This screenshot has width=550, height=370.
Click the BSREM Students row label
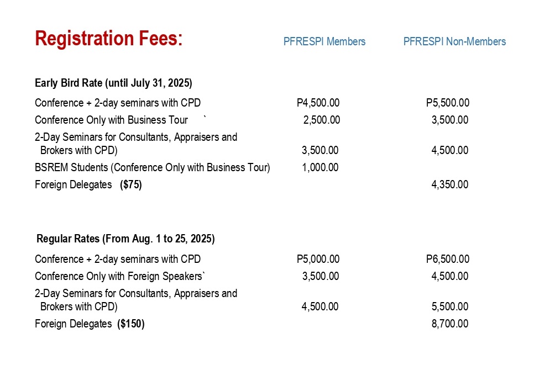click(153, 167)
